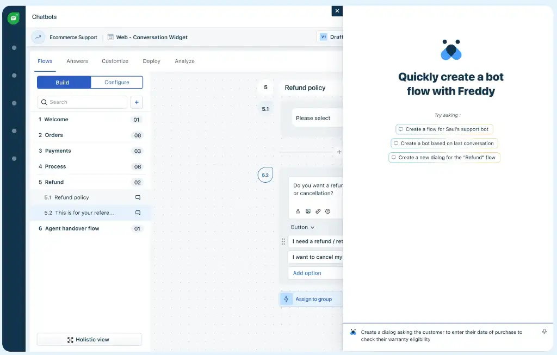This screenshot has height=355, width=557.
Task: Open the search field magnifier in the flows panel
Action: 44,102
